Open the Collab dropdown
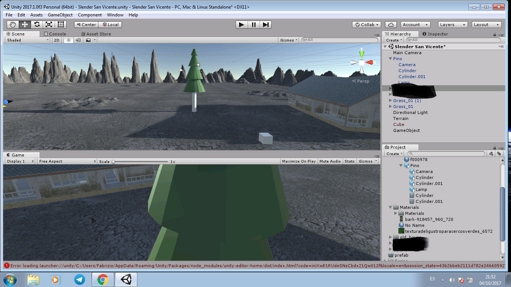Viewport: 511px width, 287px height. (x=367, y=25)
